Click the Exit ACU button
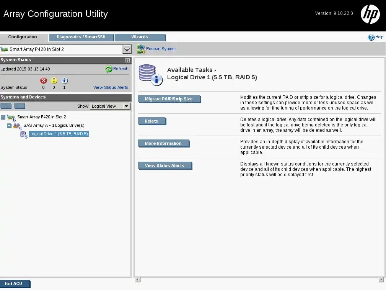Viewport: 386px width, 290px height. coord(15,283)
